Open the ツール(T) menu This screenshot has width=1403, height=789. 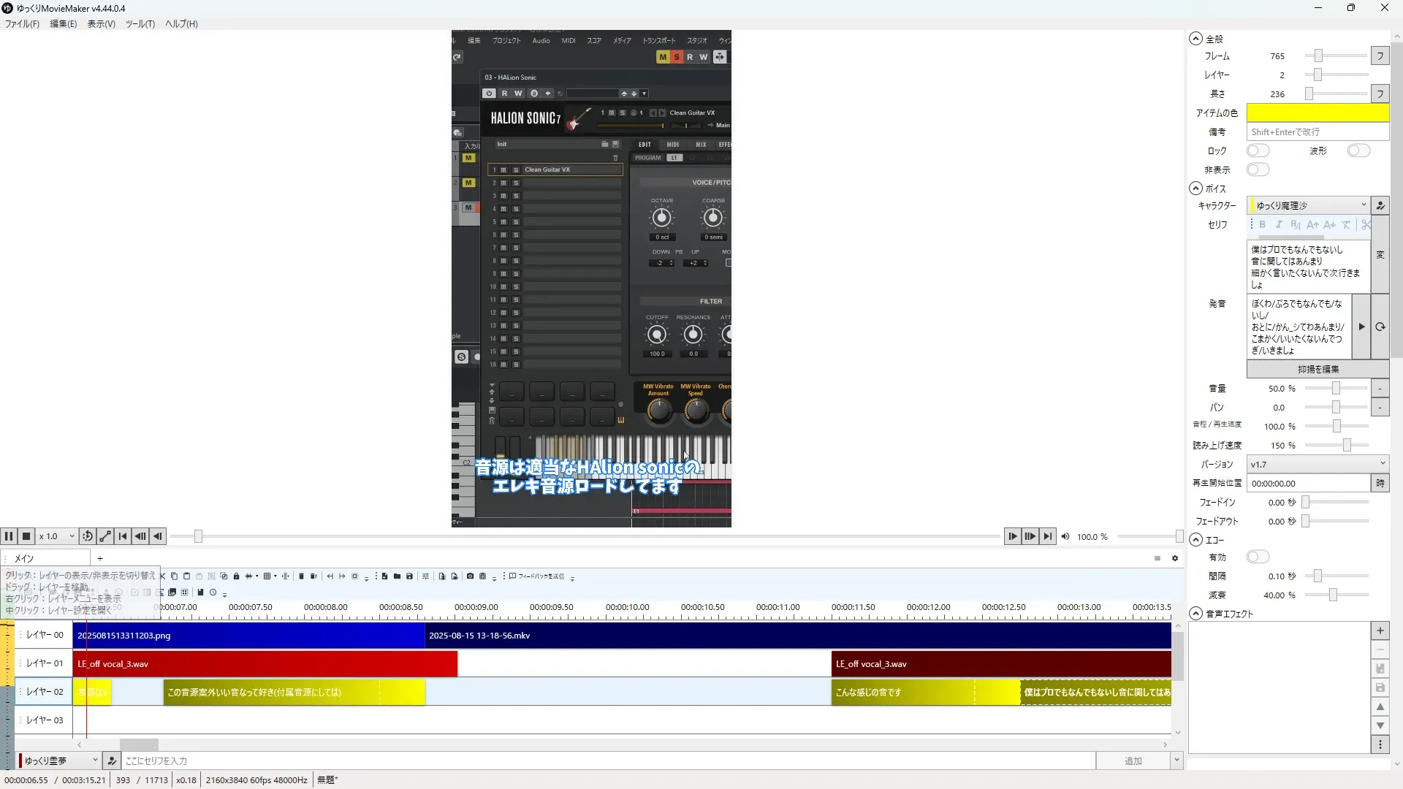[140, 23]
